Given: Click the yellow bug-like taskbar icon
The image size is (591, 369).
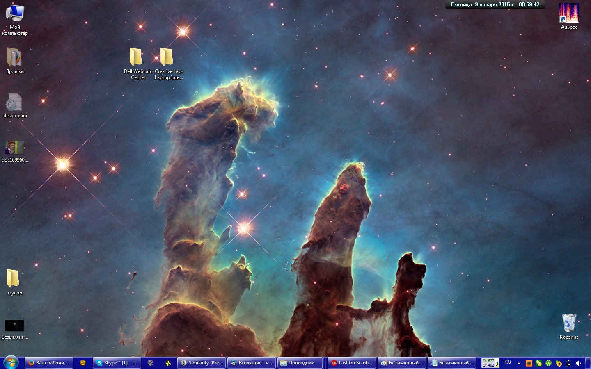Looking at the screenshot, I should (x=168, y=363).
